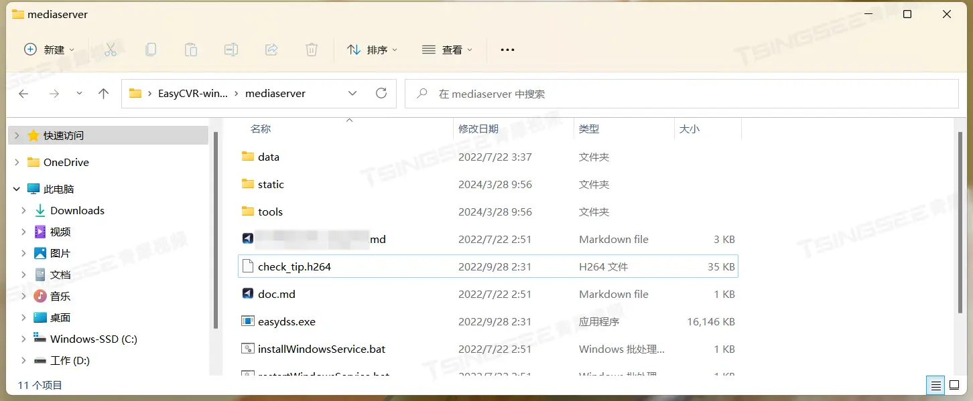Click the Cut scissors icon

pos(111,50)
